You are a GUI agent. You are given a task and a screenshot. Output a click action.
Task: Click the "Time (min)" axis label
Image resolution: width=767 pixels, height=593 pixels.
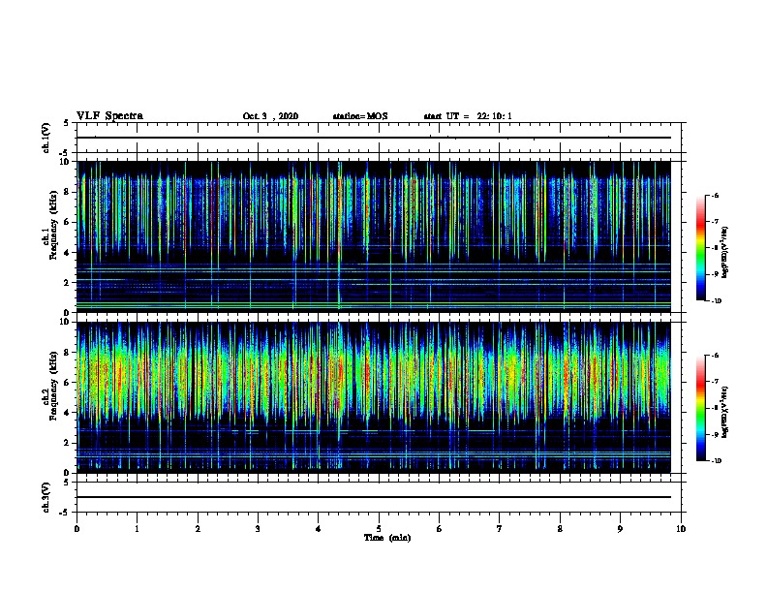(387, 538)
